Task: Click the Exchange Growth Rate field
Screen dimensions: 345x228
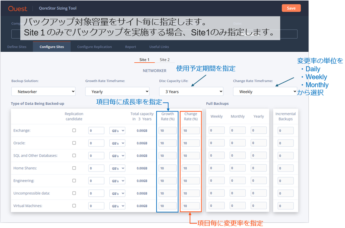Action: [x=167, y=131]
